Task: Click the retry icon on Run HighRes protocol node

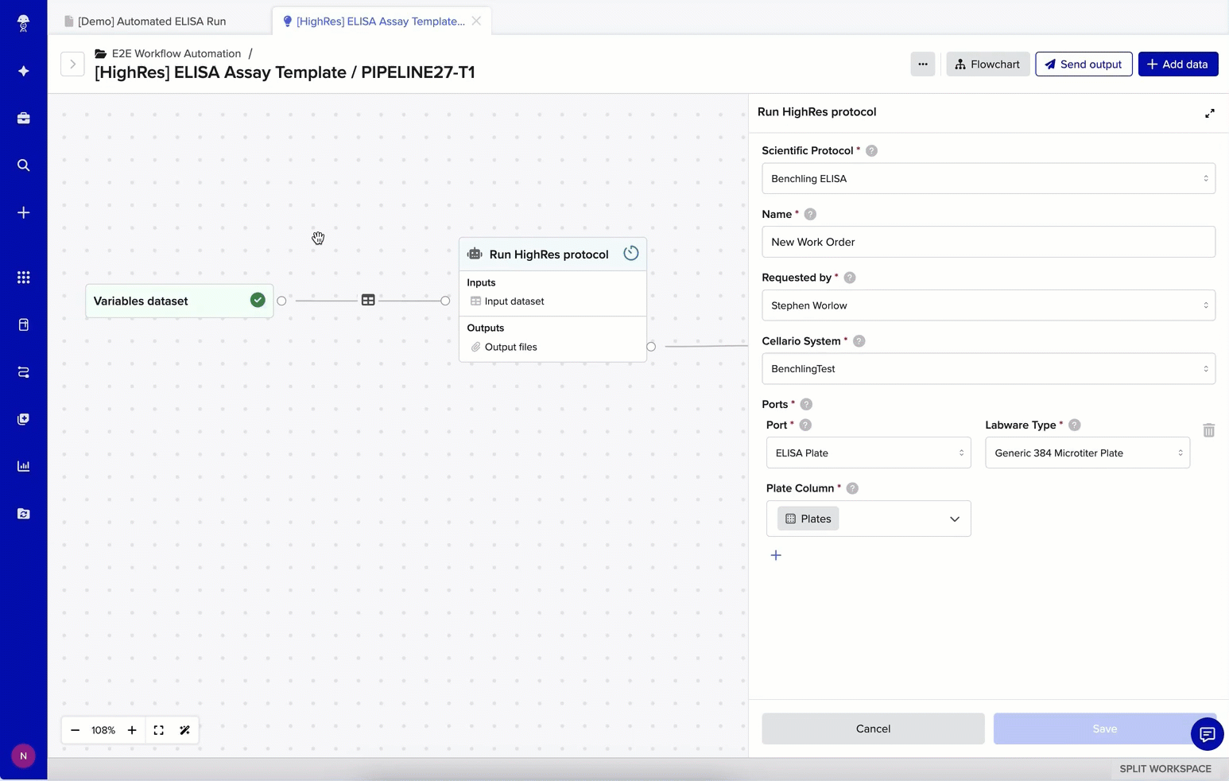Action: click(x=630, y=253)
